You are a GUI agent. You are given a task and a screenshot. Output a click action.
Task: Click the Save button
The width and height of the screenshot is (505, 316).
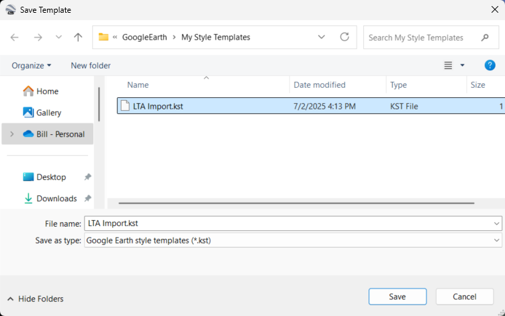tap(398, 297)
